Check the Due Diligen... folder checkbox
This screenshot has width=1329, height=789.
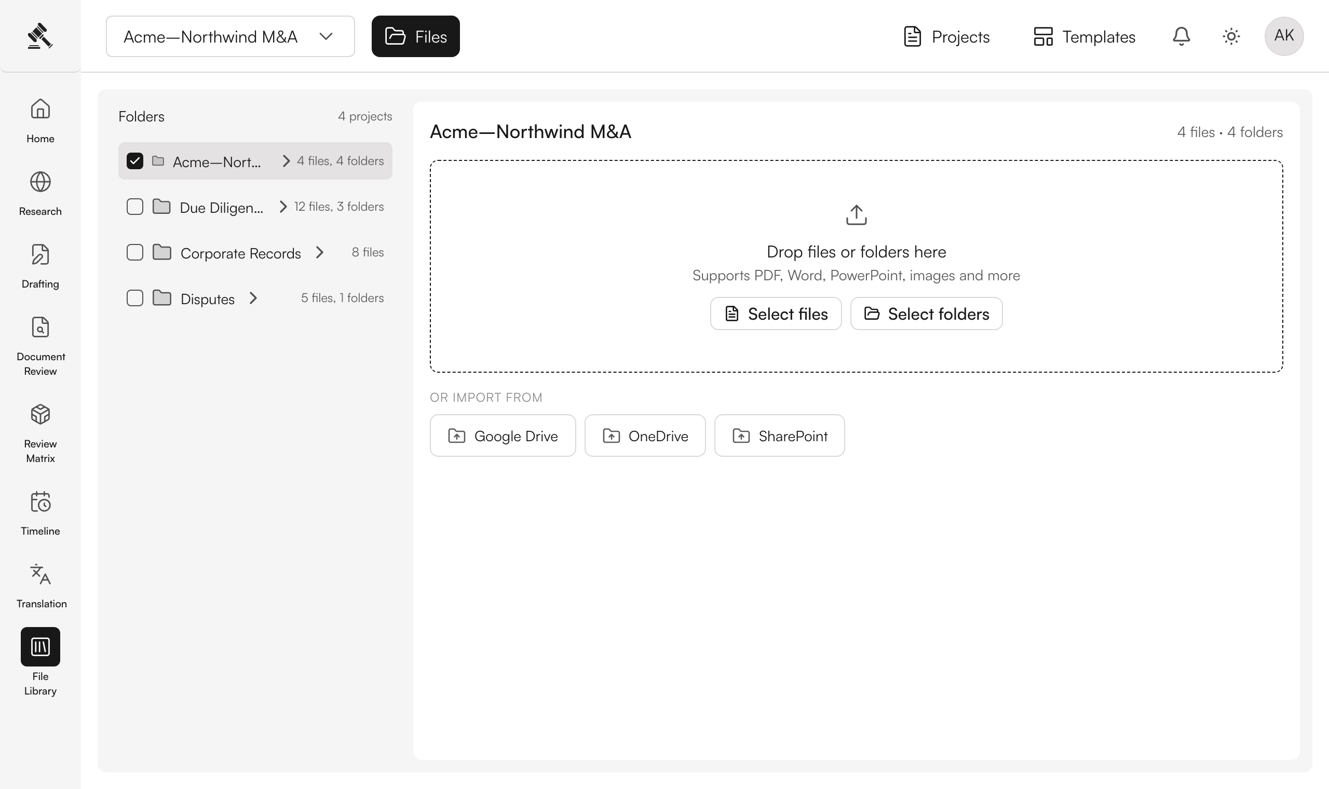(135, 206)
